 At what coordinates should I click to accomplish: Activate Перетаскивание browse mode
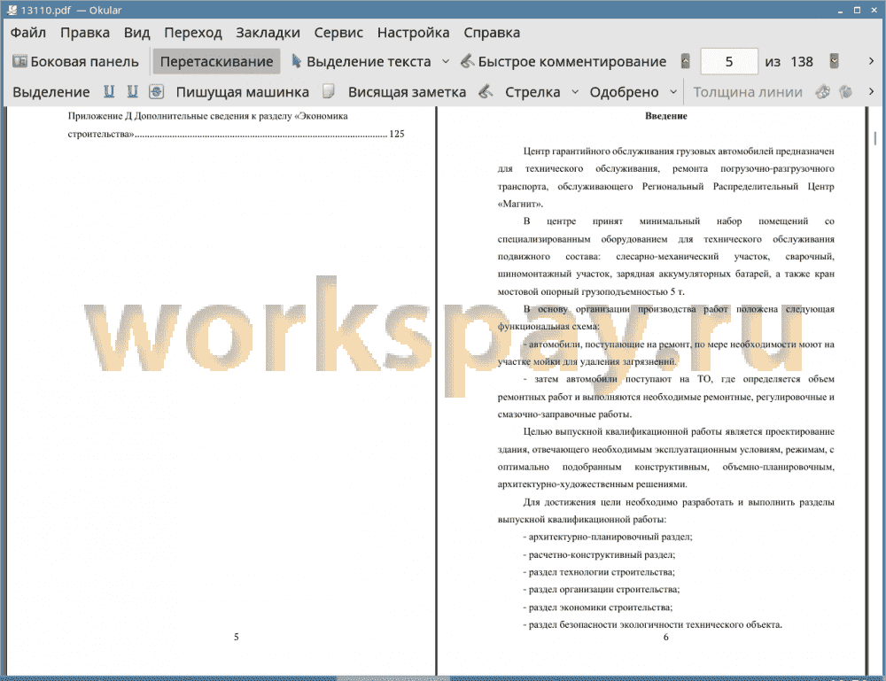216,62
